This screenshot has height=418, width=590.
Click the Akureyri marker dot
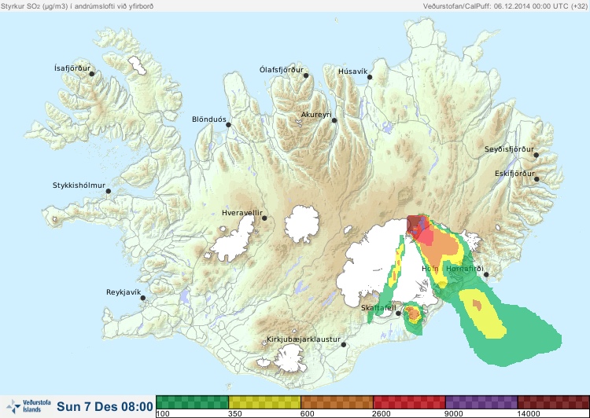tap(334, 120)
